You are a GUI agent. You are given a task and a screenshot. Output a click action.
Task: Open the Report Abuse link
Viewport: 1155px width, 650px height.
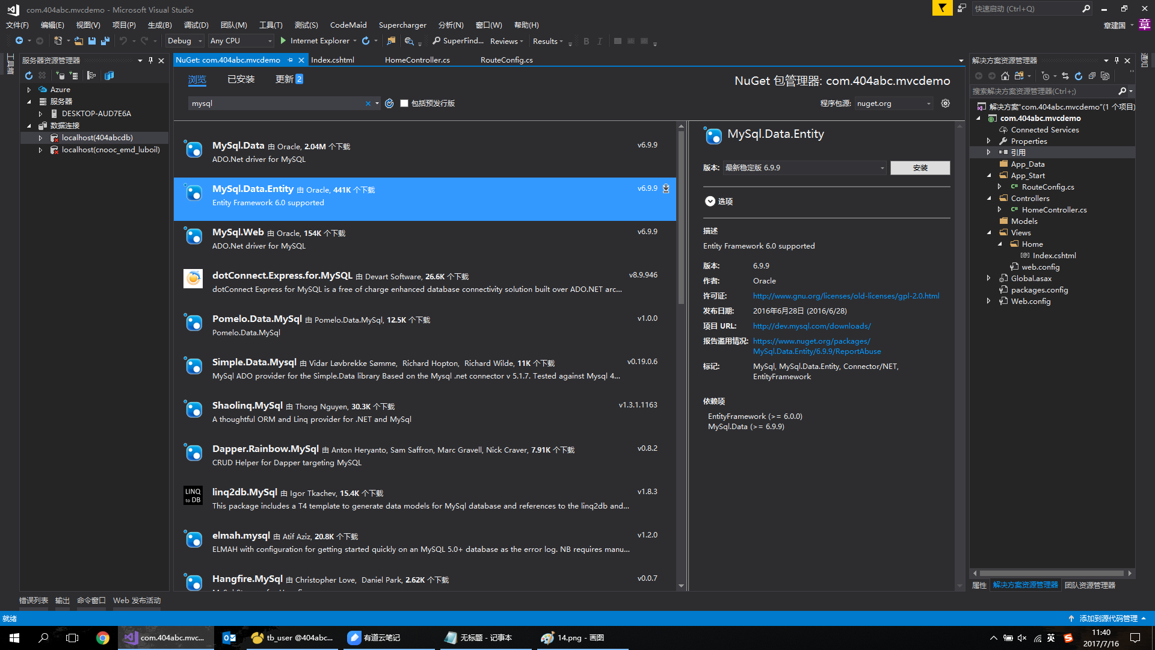(817, 346)
